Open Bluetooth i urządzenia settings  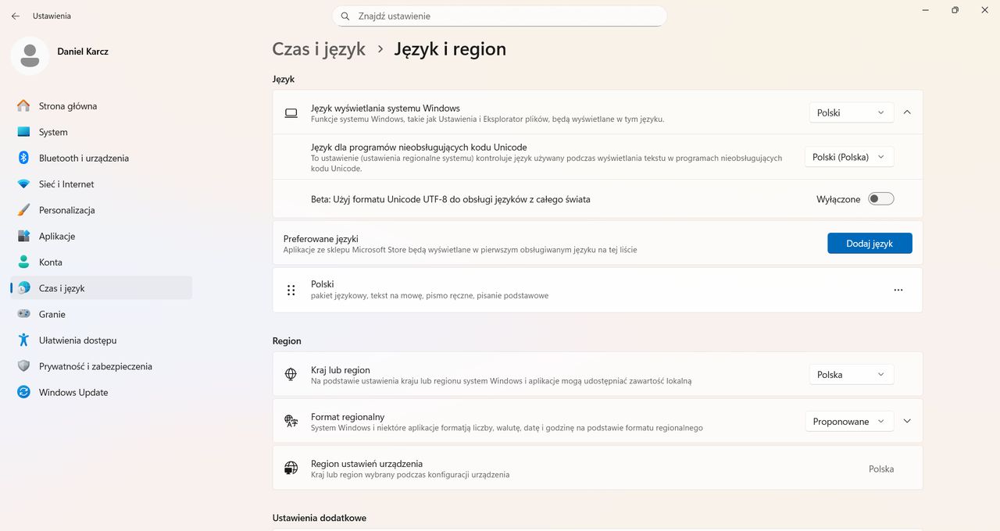pos(23,158)
